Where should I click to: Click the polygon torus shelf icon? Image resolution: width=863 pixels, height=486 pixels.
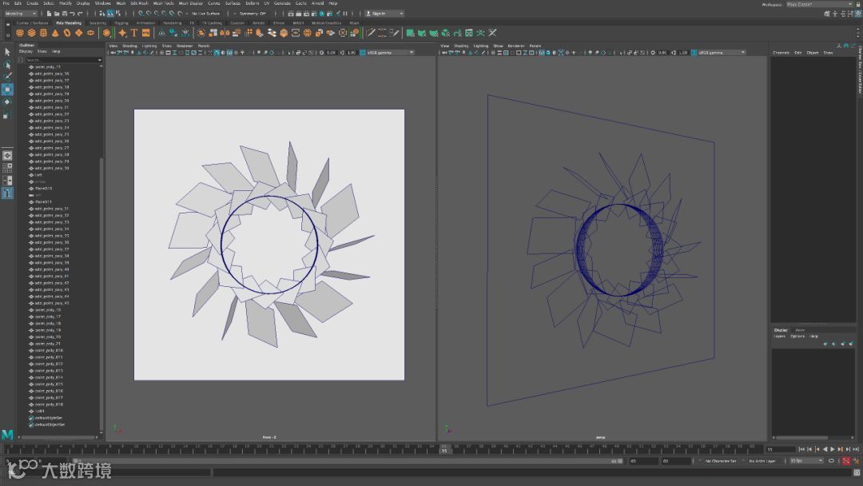pos(67,33)
